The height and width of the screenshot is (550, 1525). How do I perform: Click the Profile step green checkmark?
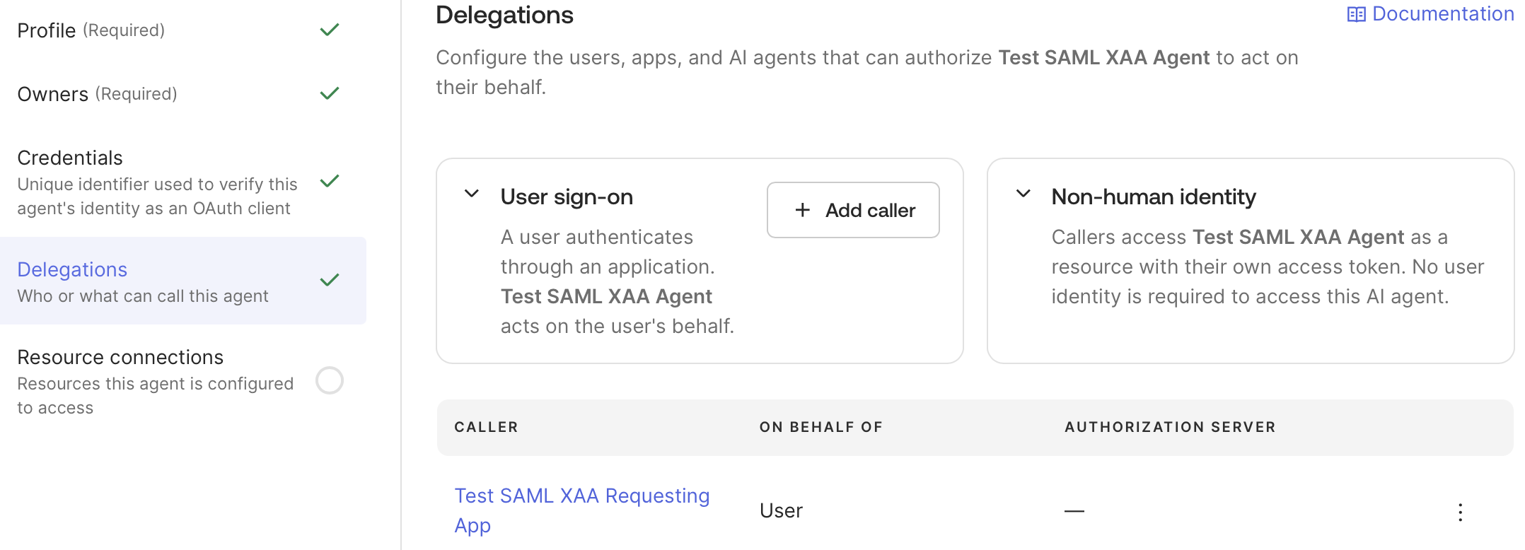(330, 30)
